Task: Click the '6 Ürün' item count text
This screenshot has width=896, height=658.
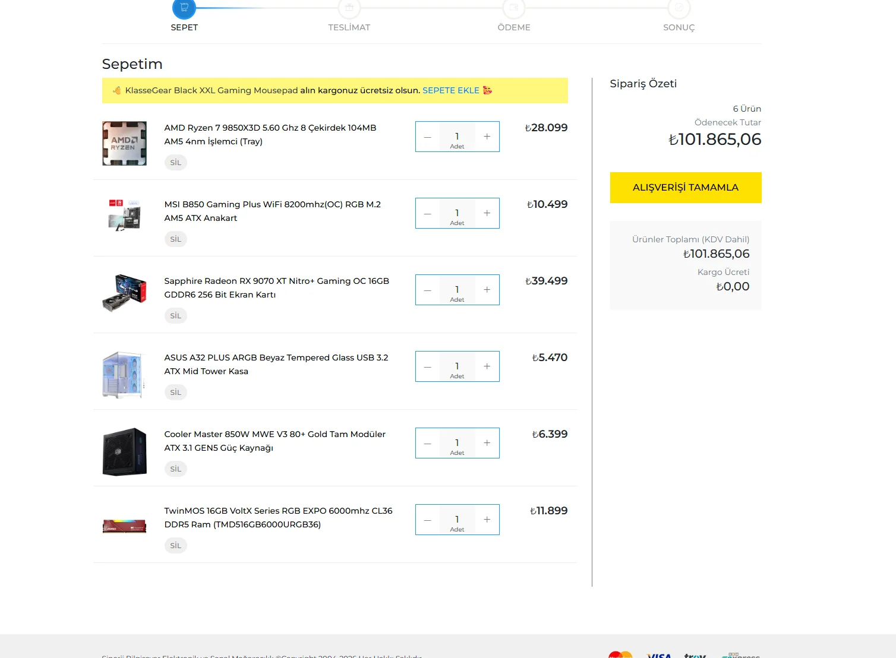Action: [x=747, y=109]
